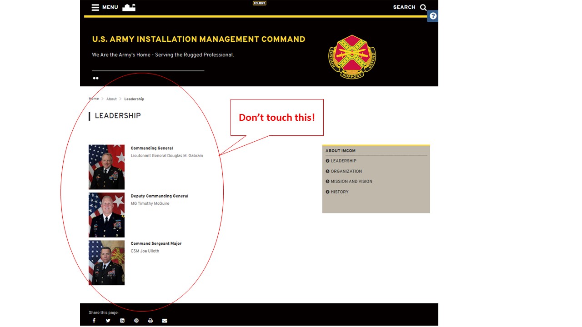
Task: Click the ABOUT IMCOM sidebar heading
Action: (341, 151)
